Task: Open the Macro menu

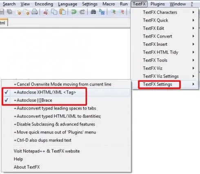Action: click(109, 4)
